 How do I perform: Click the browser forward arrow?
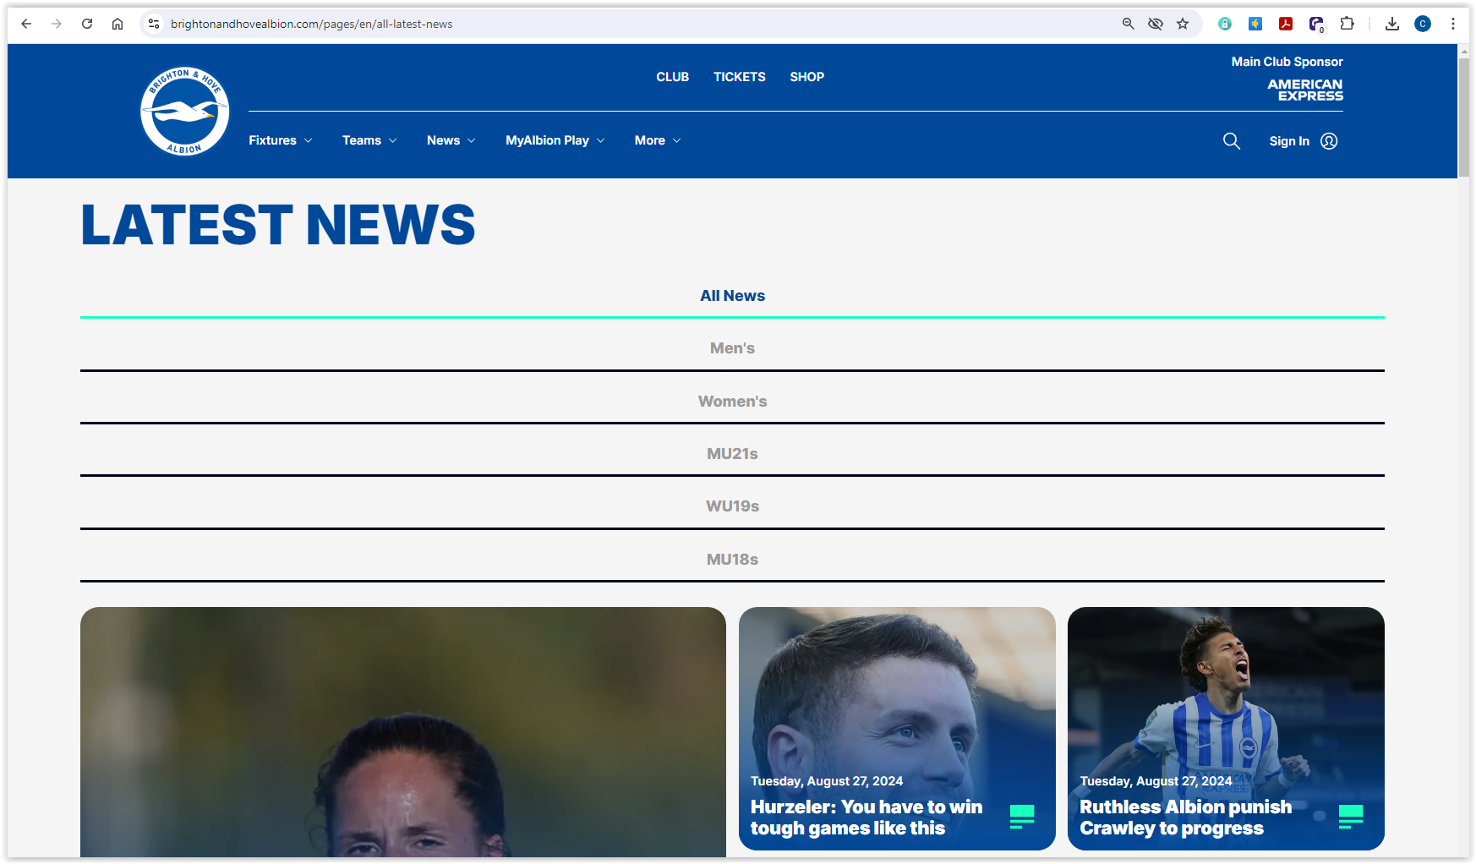(57, 24)
